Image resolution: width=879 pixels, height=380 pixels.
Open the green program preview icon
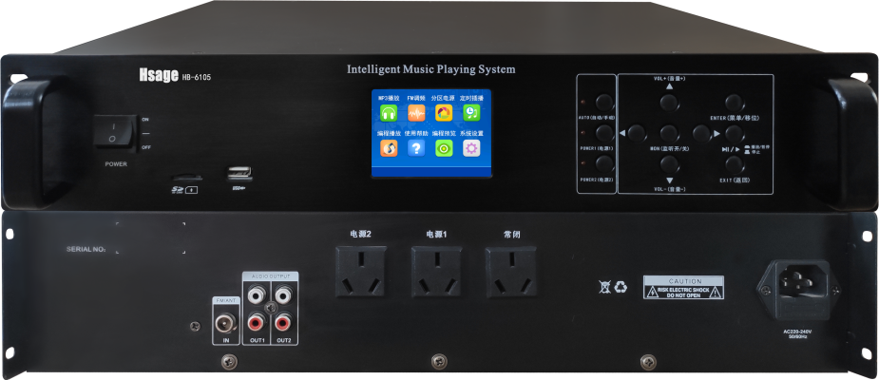point(443,148)
